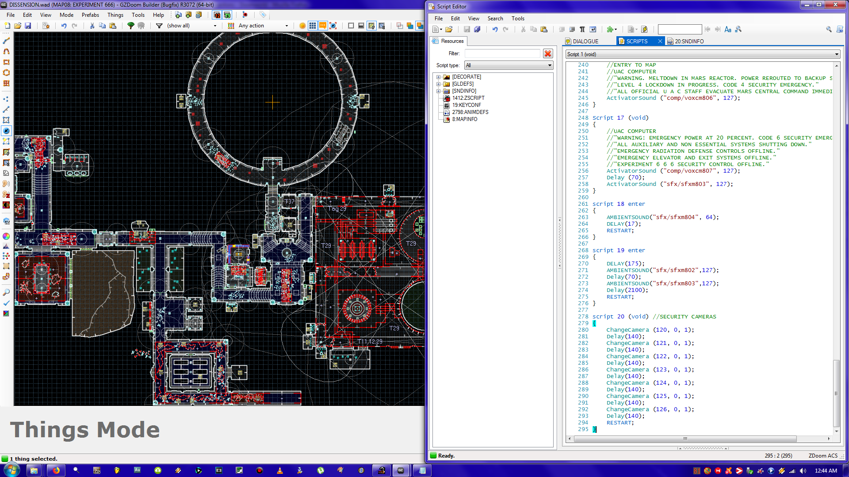849x477 pixels.
Task: Open Script Editor icon in builder toolbar
Action: pyautogui.click(x=46, y=26)
